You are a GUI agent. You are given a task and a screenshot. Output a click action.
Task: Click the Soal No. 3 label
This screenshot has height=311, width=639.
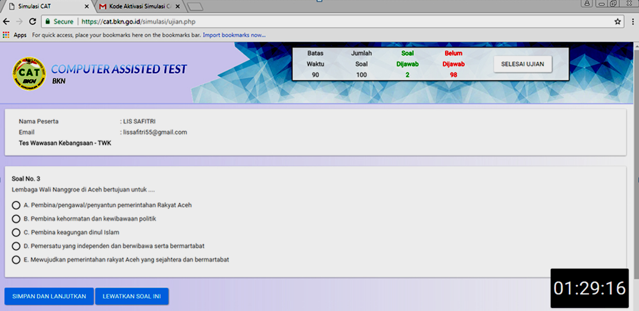point(26,179)
